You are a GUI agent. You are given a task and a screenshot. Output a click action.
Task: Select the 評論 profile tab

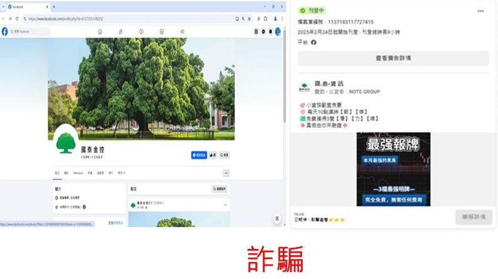90,173
